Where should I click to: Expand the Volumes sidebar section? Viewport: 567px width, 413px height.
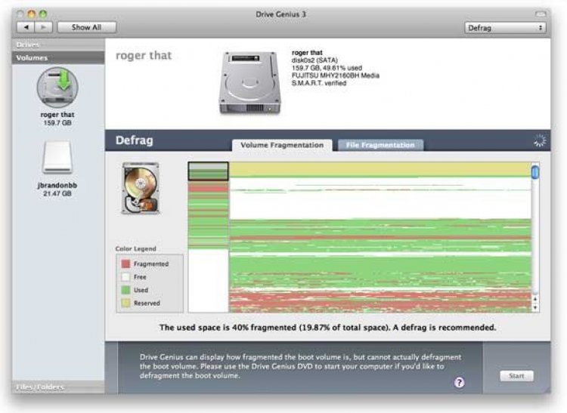click(x=58, y=58)
